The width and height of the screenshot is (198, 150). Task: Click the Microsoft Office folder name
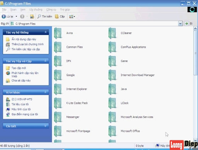[x=130, y=131]
